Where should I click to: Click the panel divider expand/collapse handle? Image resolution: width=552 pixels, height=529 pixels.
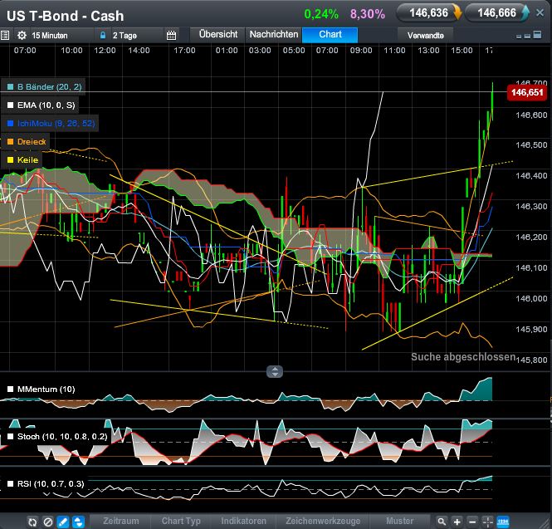[275, 371]
